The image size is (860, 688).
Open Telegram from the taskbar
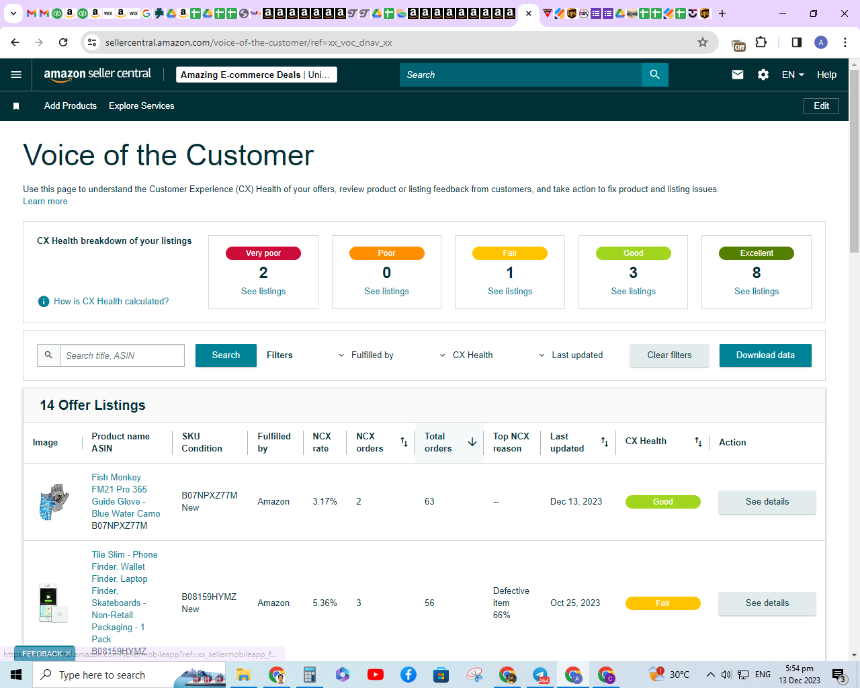pos(540,675)
